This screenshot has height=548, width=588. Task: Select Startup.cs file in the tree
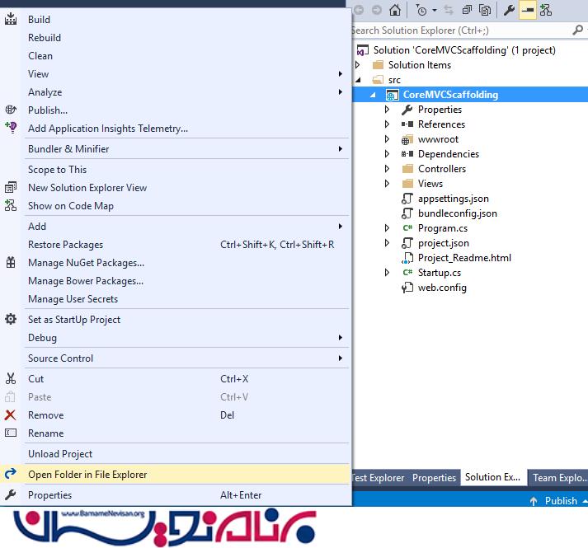tap(439, 273)
